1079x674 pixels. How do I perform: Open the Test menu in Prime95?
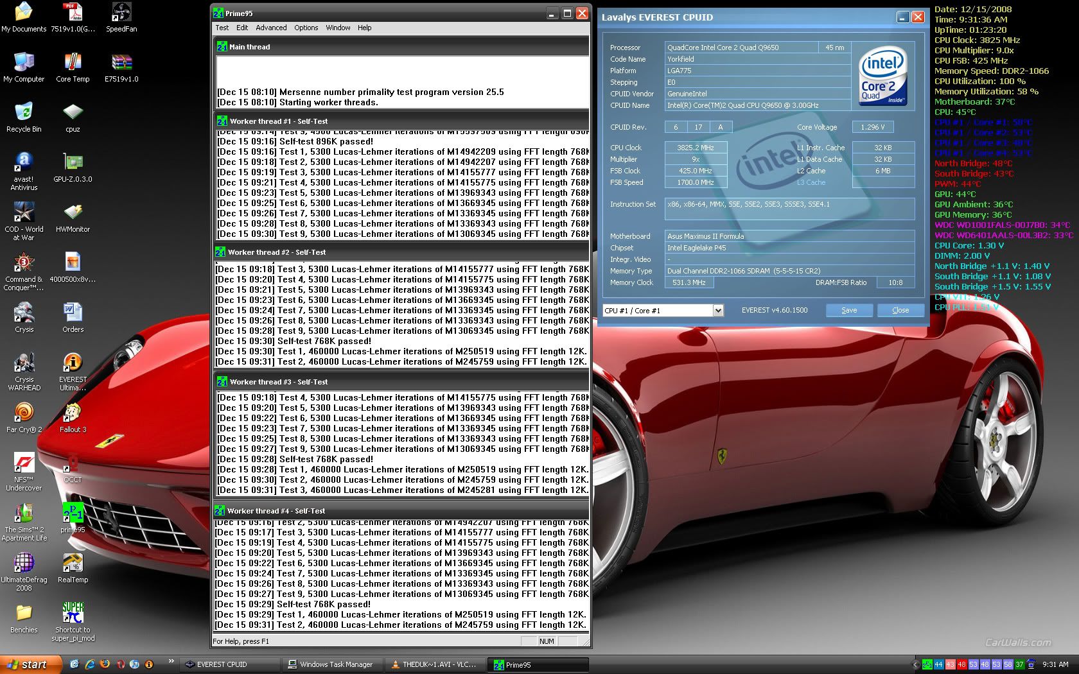coord(222,28)
